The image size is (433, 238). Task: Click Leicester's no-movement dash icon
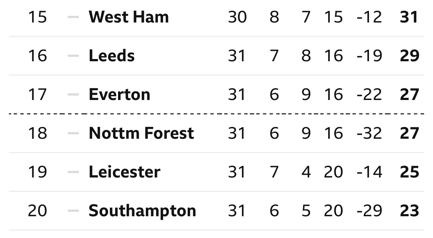(x=73, y=172)
